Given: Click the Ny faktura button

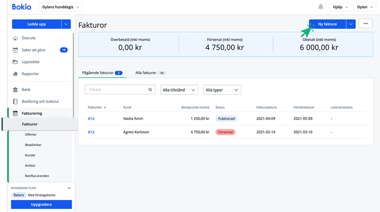Looking at the screenshot, I should click(x=327, y=24).
